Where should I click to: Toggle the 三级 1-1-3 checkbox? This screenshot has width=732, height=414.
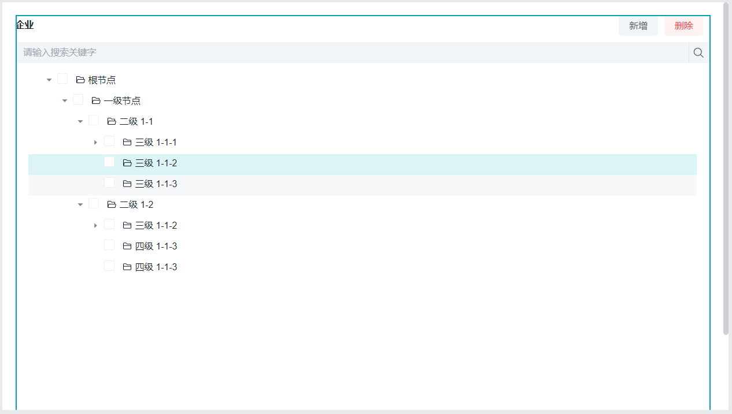tap(109, 182)
